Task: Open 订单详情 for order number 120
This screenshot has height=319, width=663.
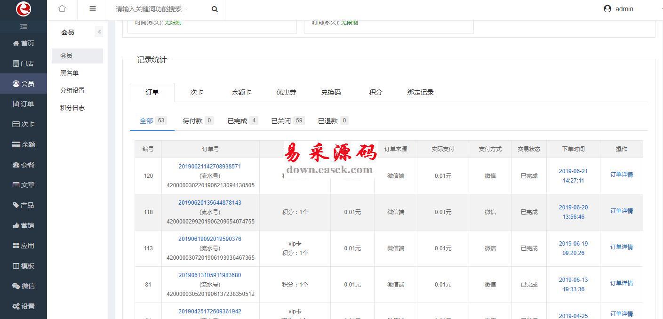Action: [x=621, y=175]
